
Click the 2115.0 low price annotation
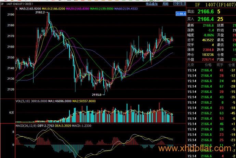pos(97,94)
